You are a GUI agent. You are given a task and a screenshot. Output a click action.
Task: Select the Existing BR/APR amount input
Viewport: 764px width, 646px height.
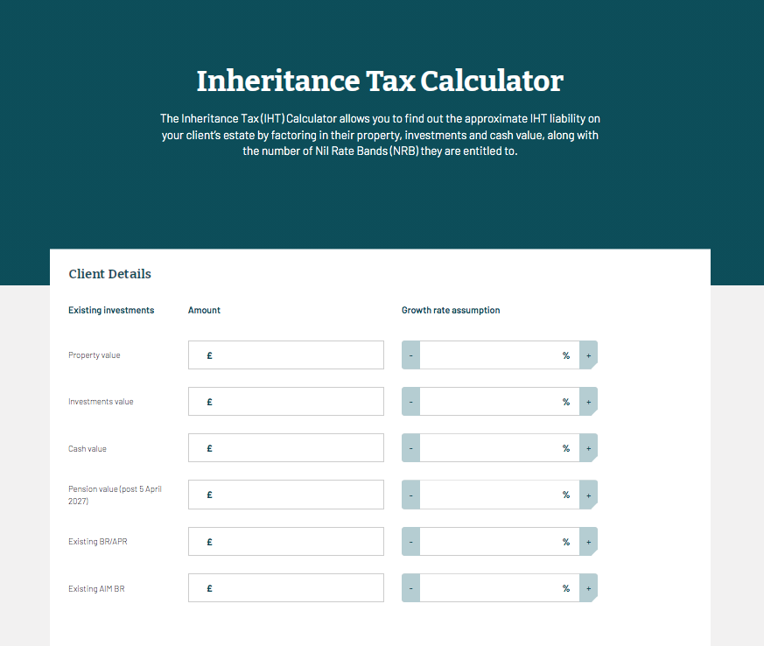pos(293,542)
